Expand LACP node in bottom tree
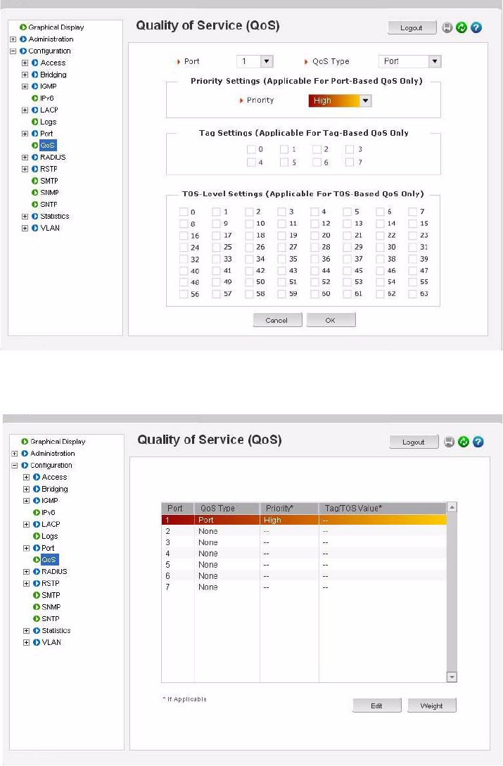 [x=27, y=524]
